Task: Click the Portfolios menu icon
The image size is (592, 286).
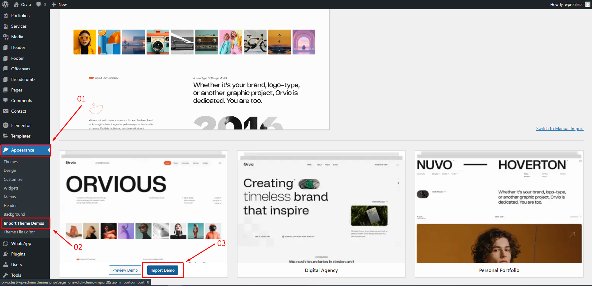Action: (x=6, y=16)
